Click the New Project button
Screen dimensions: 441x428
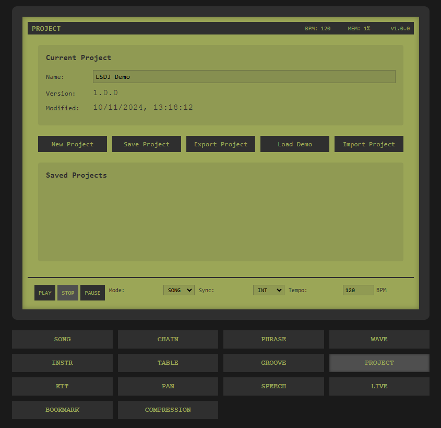pos(72,144)
